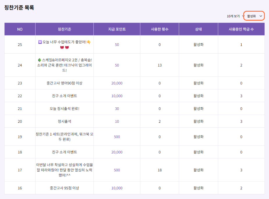Screen dimensions: 269x199
Task: Open the 10개 보기 page size dropdown
Action: pos(235,16)
